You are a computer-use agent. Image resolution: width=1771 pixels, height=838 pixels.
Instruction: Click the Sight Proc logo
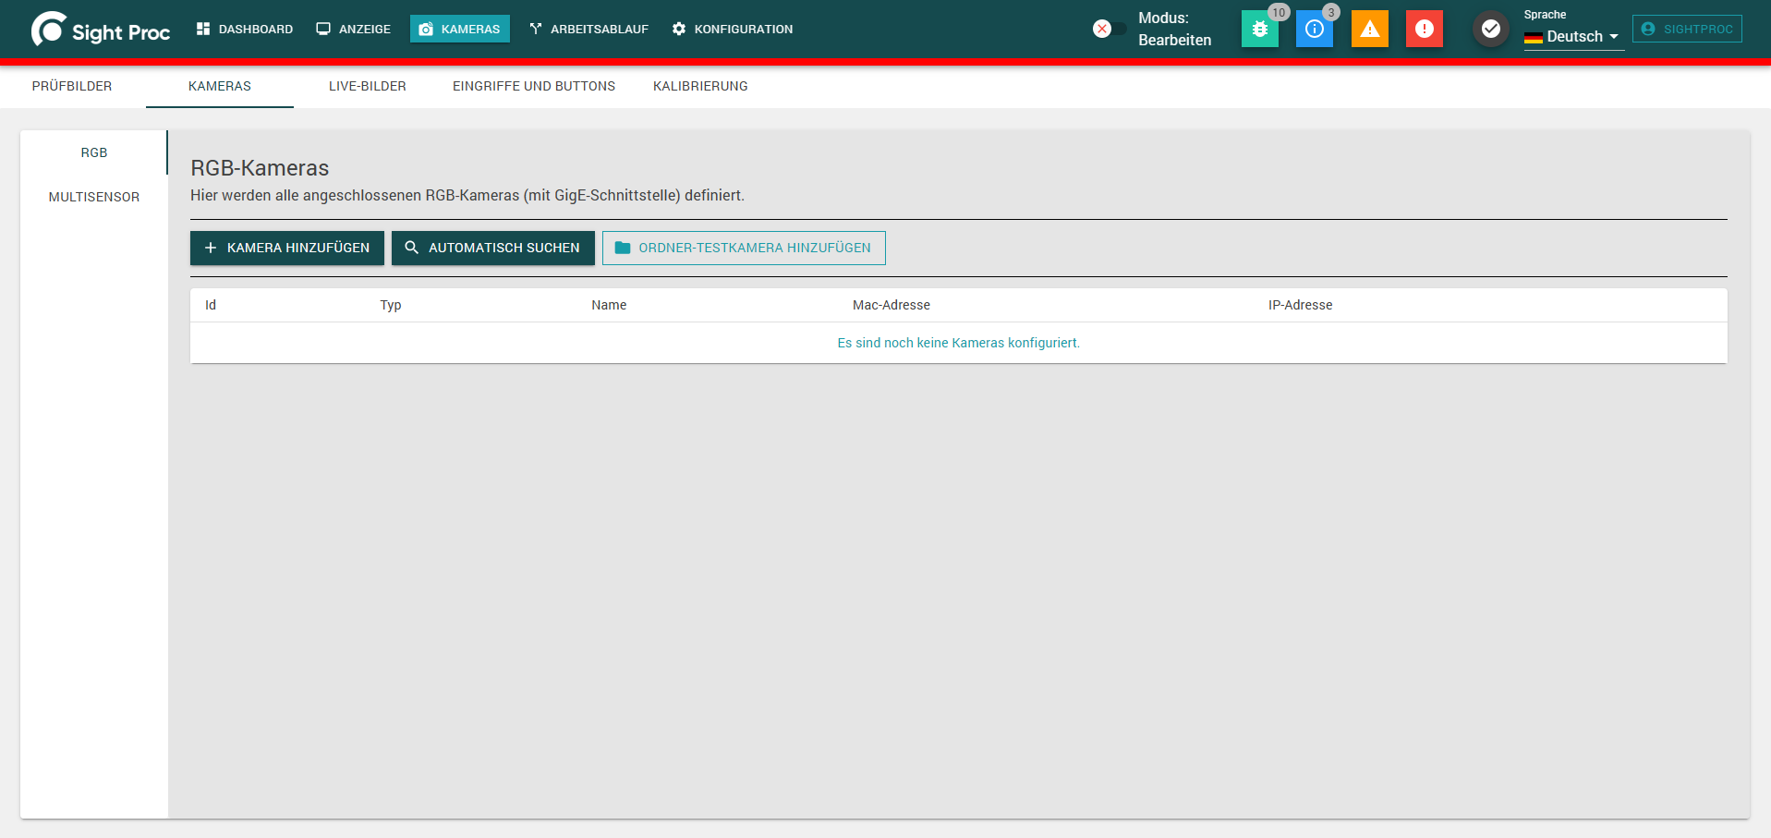tap(101, 30)
